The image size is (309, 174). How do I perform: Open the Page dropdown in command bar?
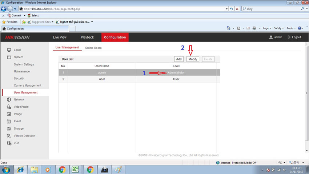tap(267, 28)
